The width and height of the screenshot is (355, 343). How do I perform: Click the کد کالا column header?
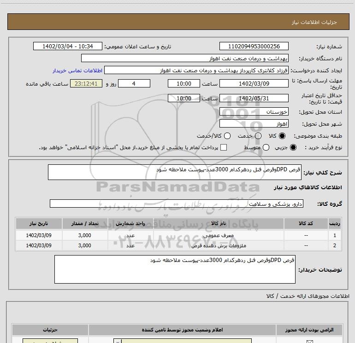[x=306, y=224]
